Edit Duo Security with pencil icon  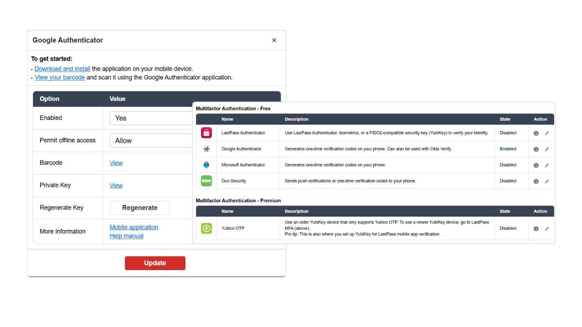tap(547, 181)
